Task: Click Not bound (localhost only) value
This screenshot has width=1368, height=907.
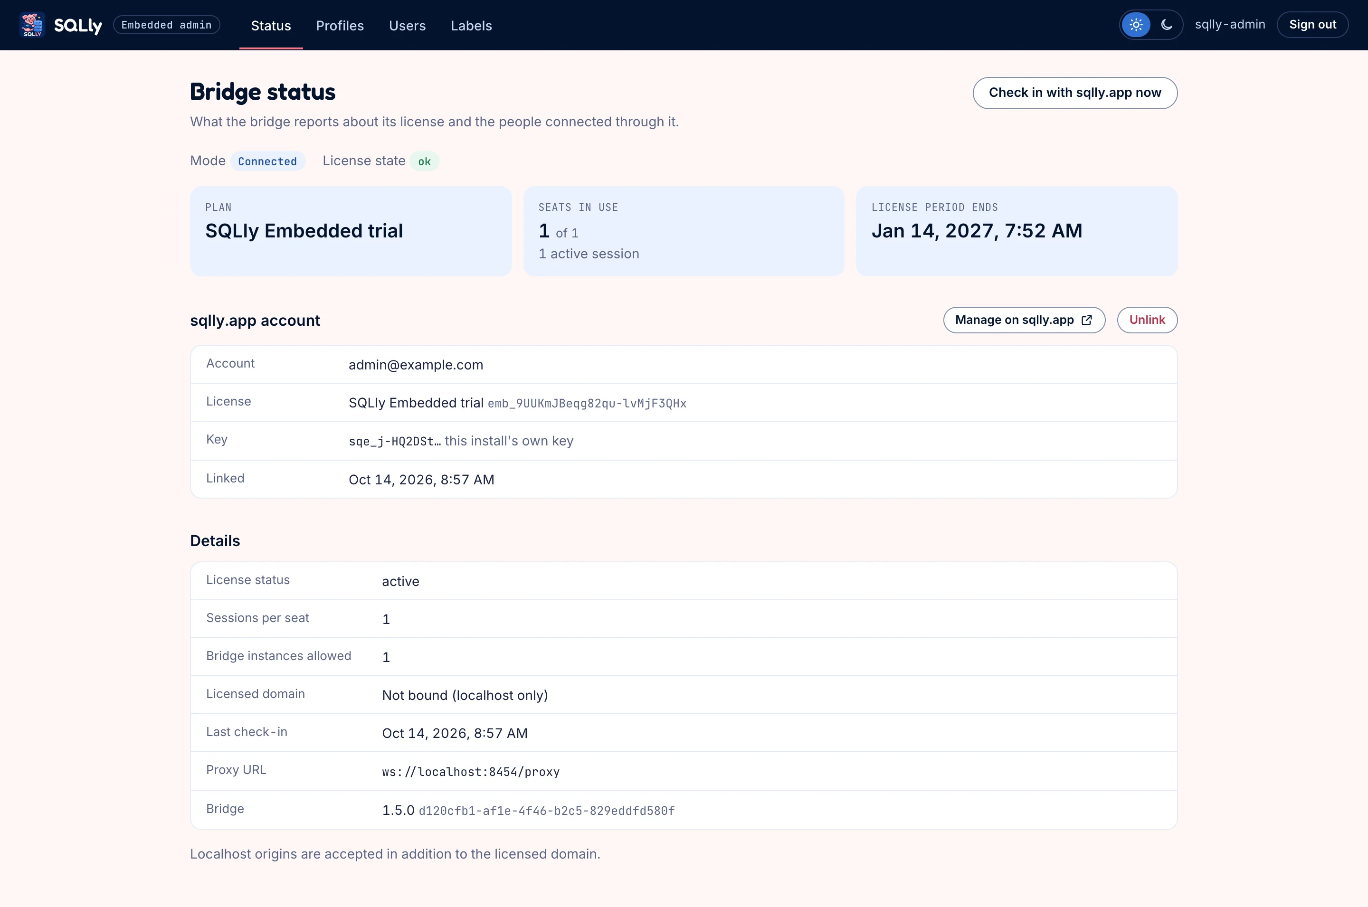Action: 465,695
